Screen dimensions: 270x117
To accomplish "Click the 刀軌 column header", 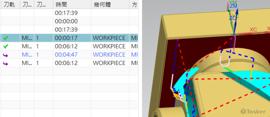I will (x=10, y=4).
